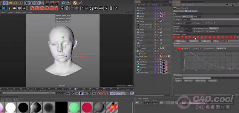Viewport: 239px width, 113px height.
Task: Collapse the Cloner object hierarchy
Action: 136,51
